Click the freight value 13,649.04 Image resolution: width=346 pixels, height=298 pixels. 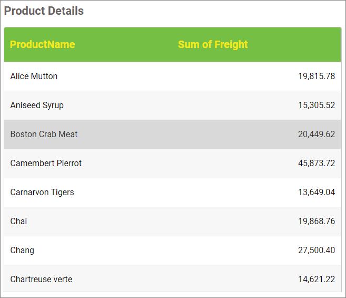[316, 193]
